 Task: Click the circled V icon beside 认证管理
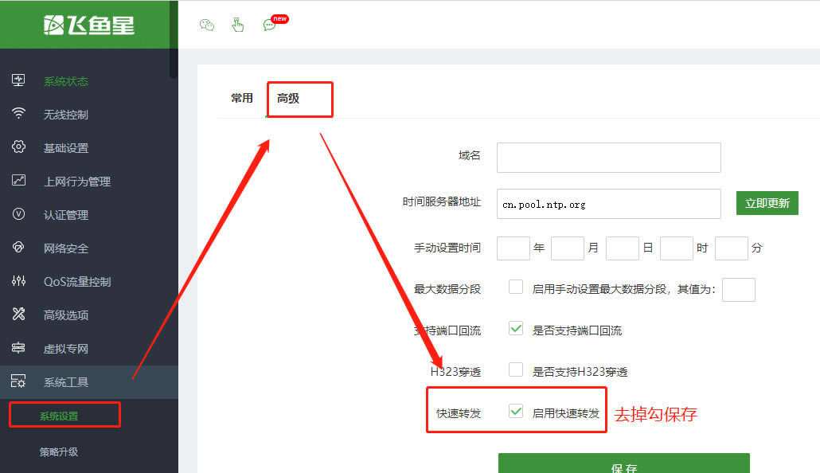[x=18, y=214]
